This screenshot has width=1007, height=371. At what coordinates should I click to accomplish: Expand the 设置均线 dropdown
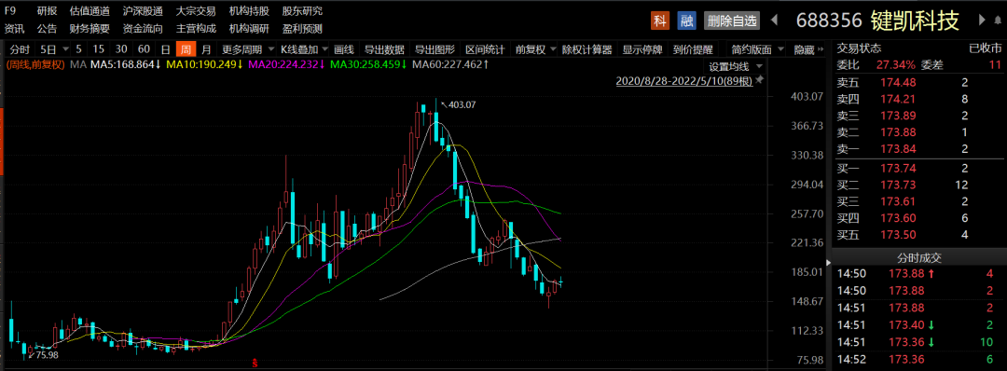[x=734, y=67]
